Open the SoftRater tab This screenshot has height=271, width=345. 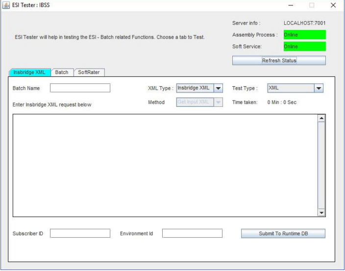(89, 73)
